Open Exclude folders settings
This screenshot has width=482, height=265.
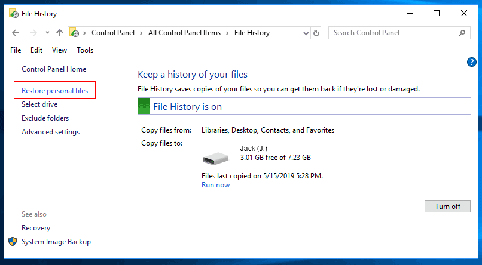45,118
